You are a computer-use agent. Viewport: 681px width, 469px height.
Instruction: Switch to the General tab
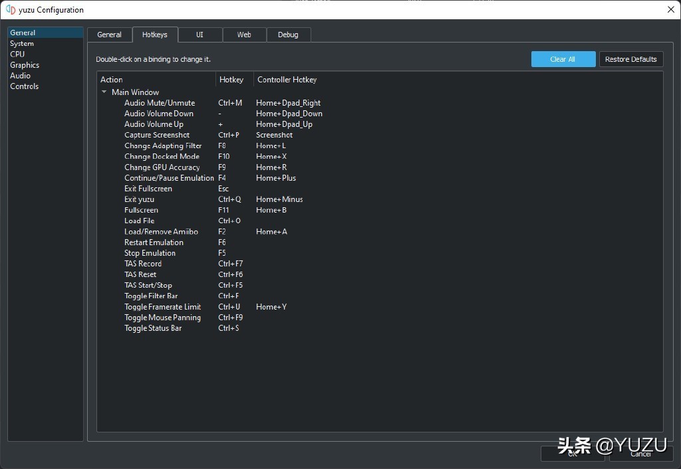tap(110, 35)
